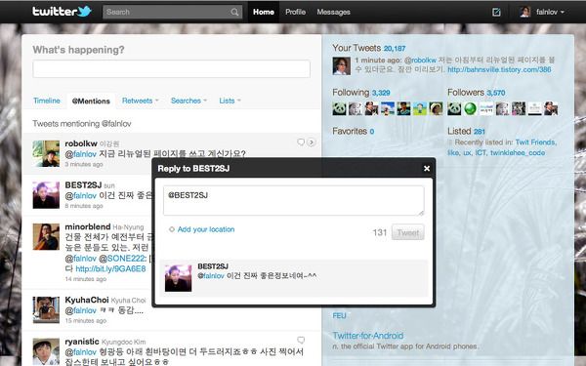Open the Twit Friends list link
Viewport: 586px width, 366px height.
pyautogui.click(x=536, y=142)
